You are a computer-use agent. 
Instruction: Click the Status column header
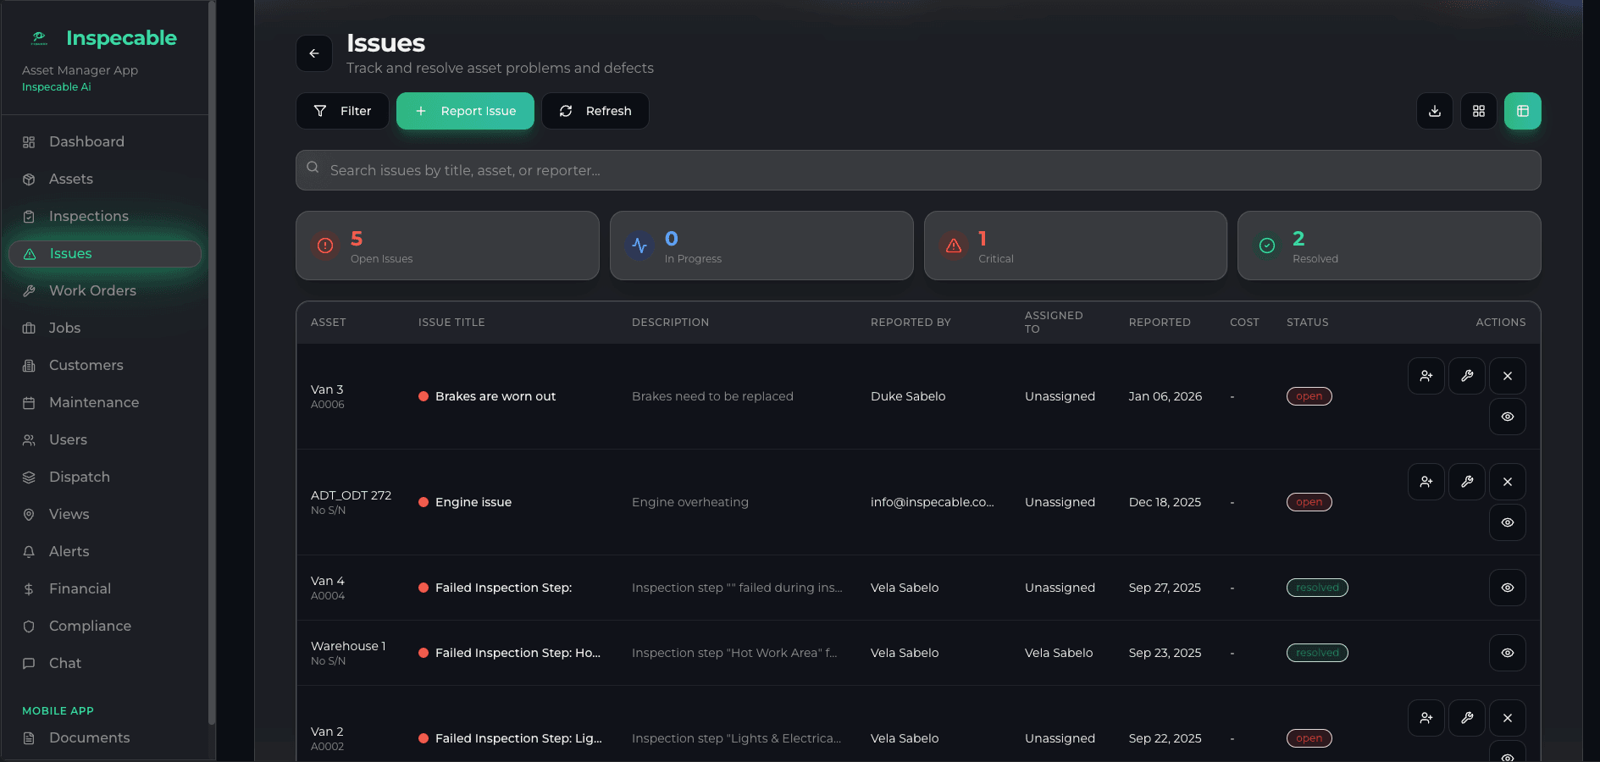point(1307,323)
